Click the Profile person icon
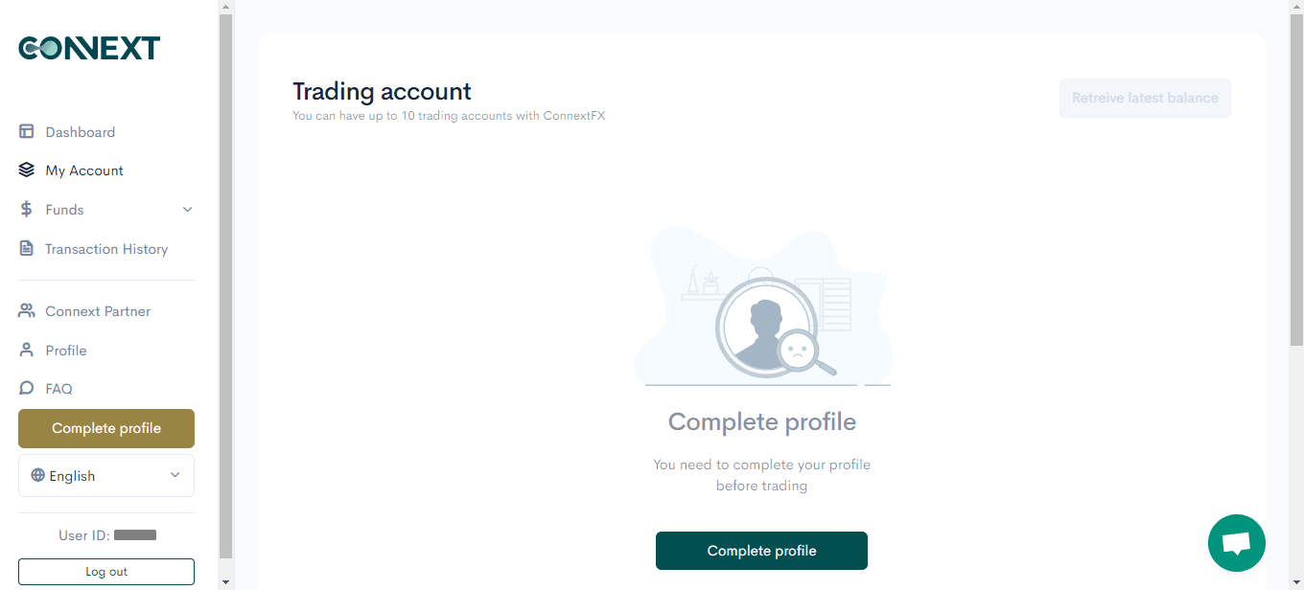 (27, 351)
